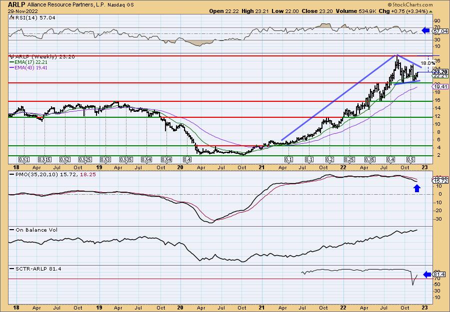Click the 19.41 EMA tag on right axis
Image resolution: width=450 pixels, height=312 pixels.
coord(441,86)
